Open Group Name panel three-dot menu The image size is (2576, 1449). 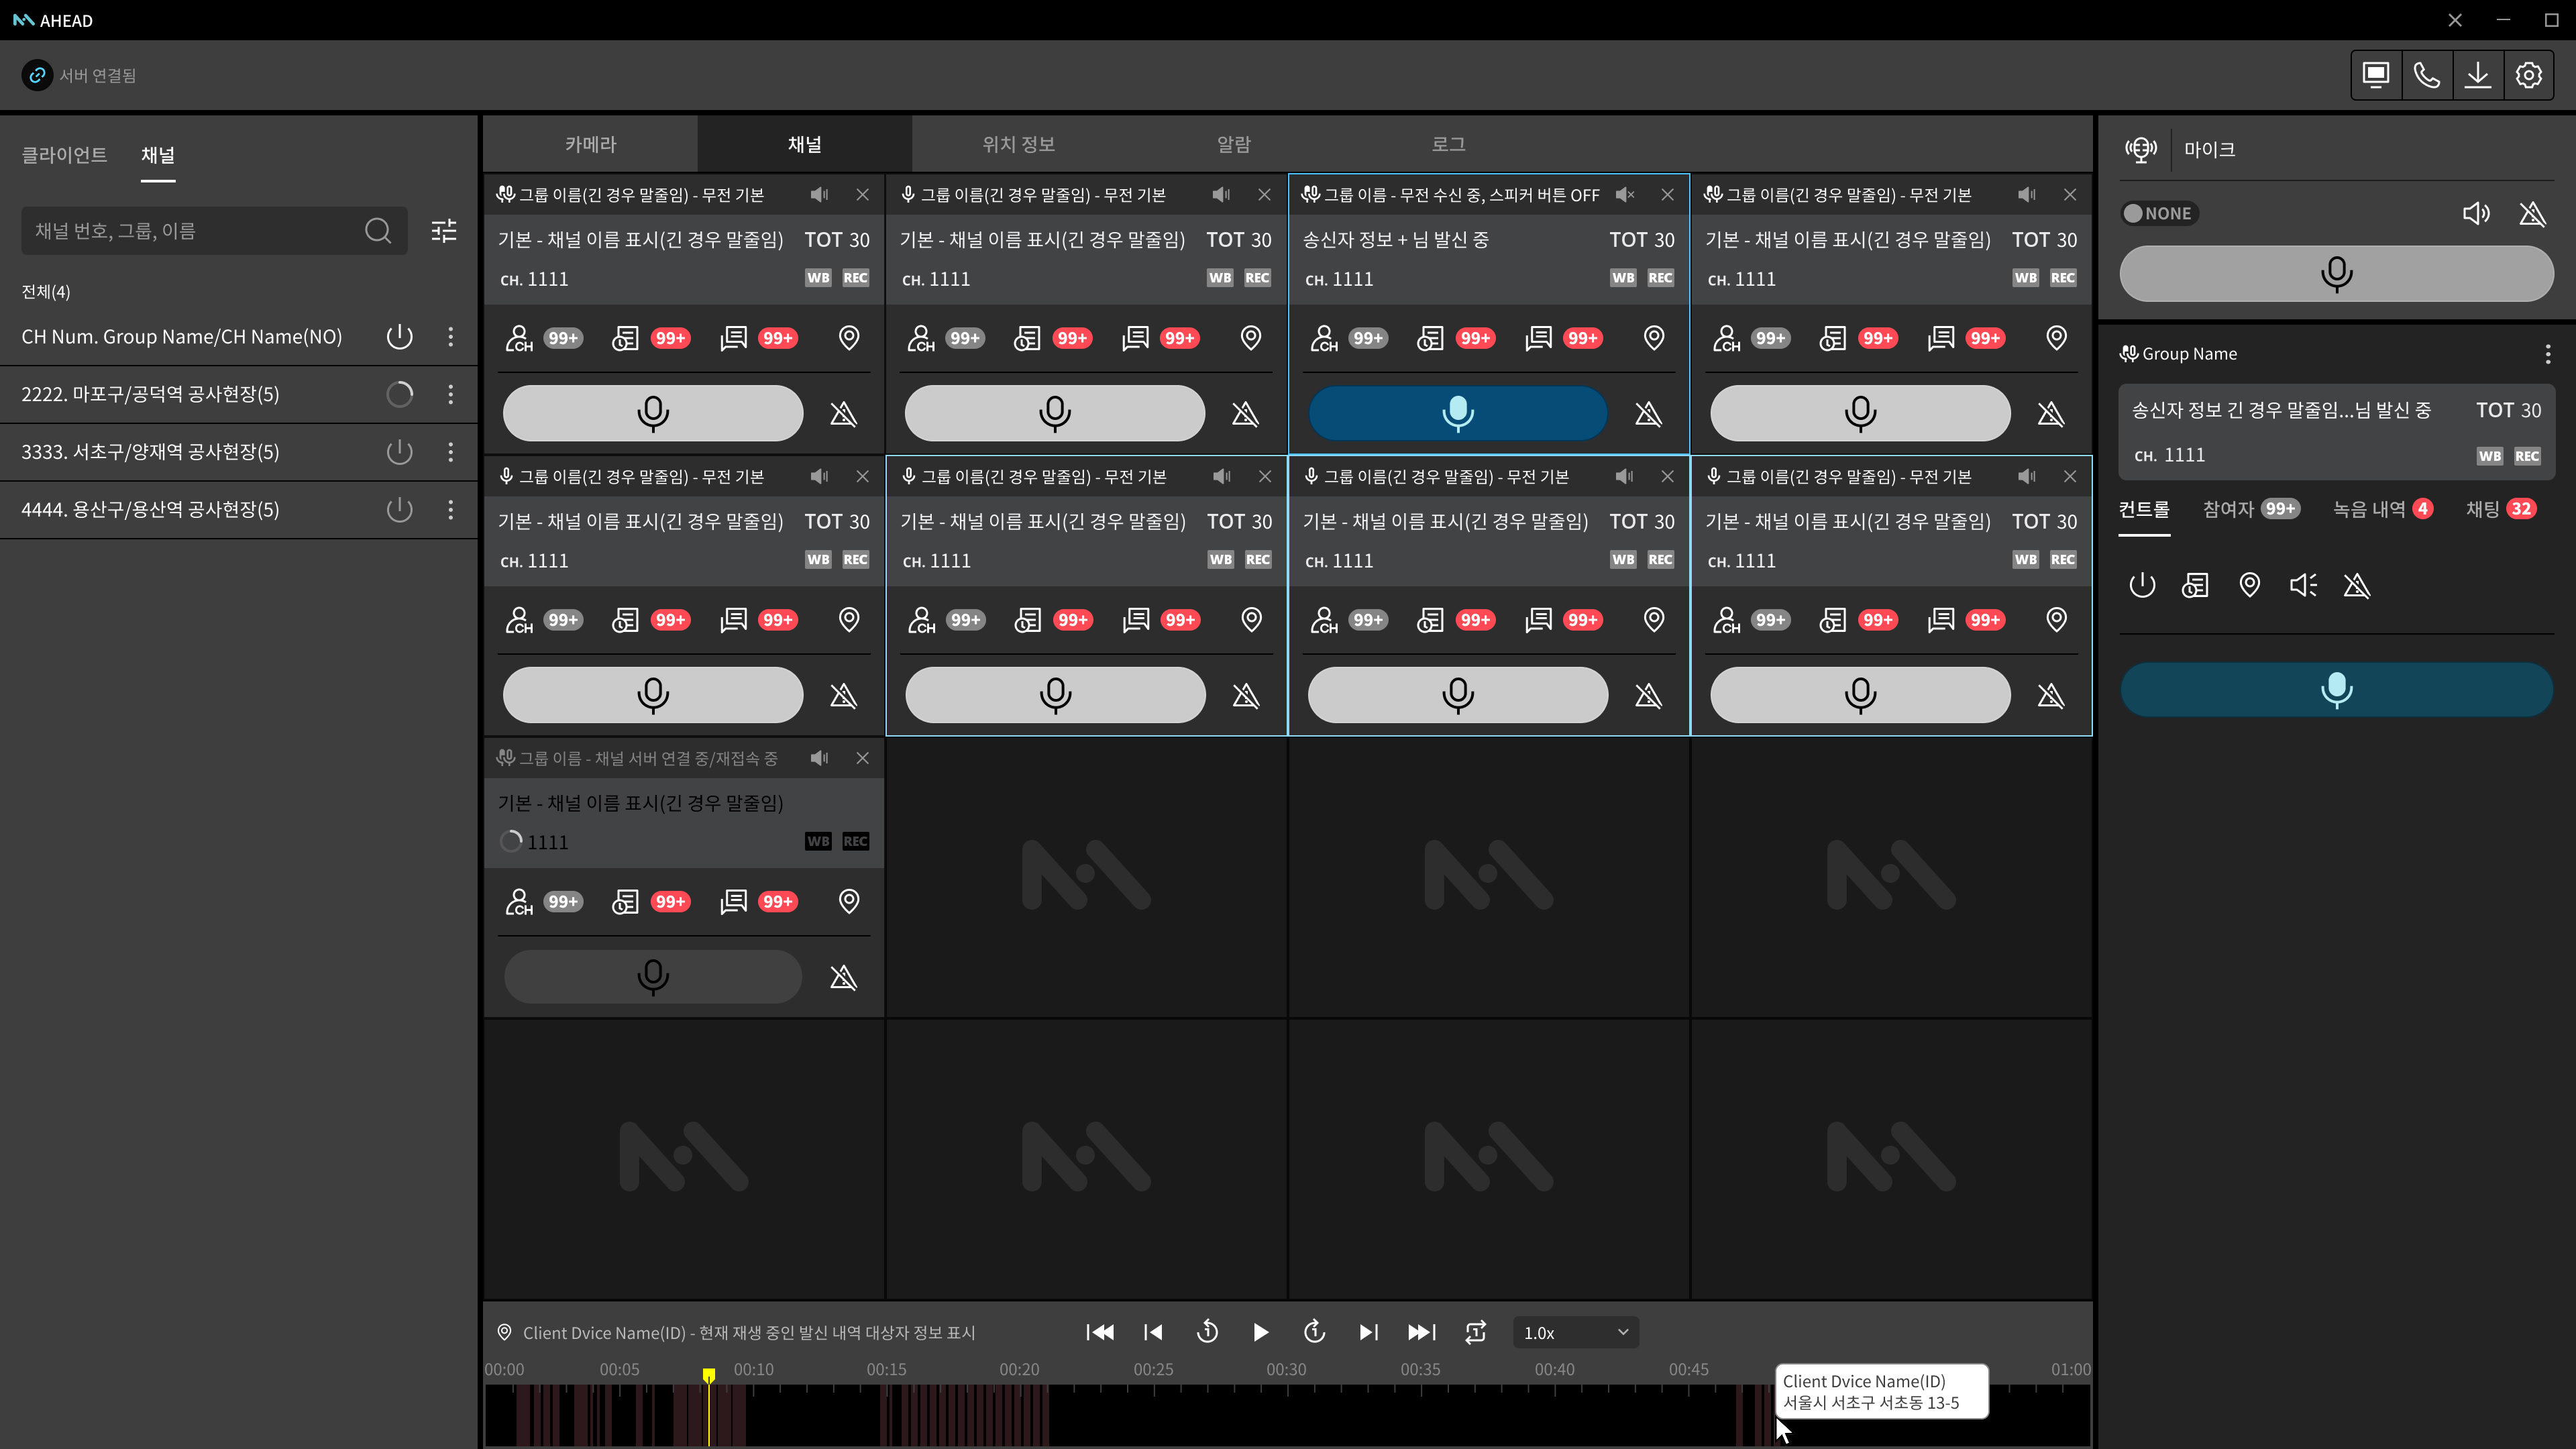pyautogui.click(x=2547, y=354)
